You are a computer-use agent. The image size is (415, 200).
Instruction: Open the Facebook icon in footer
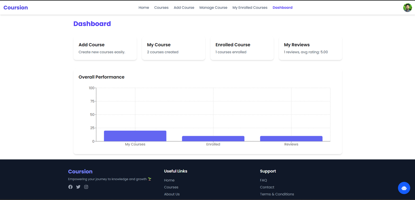(70, 187)
